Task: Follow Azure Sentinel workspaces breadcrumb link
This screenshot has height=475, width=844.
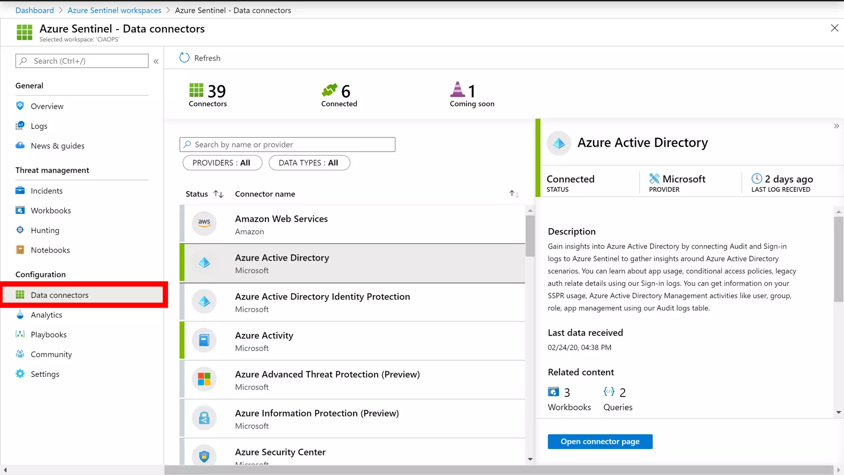Action: coord(114,10)
